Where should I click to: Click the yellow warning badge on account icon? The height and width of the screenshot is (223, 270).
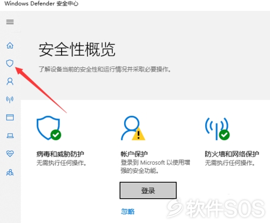(138, 134)
